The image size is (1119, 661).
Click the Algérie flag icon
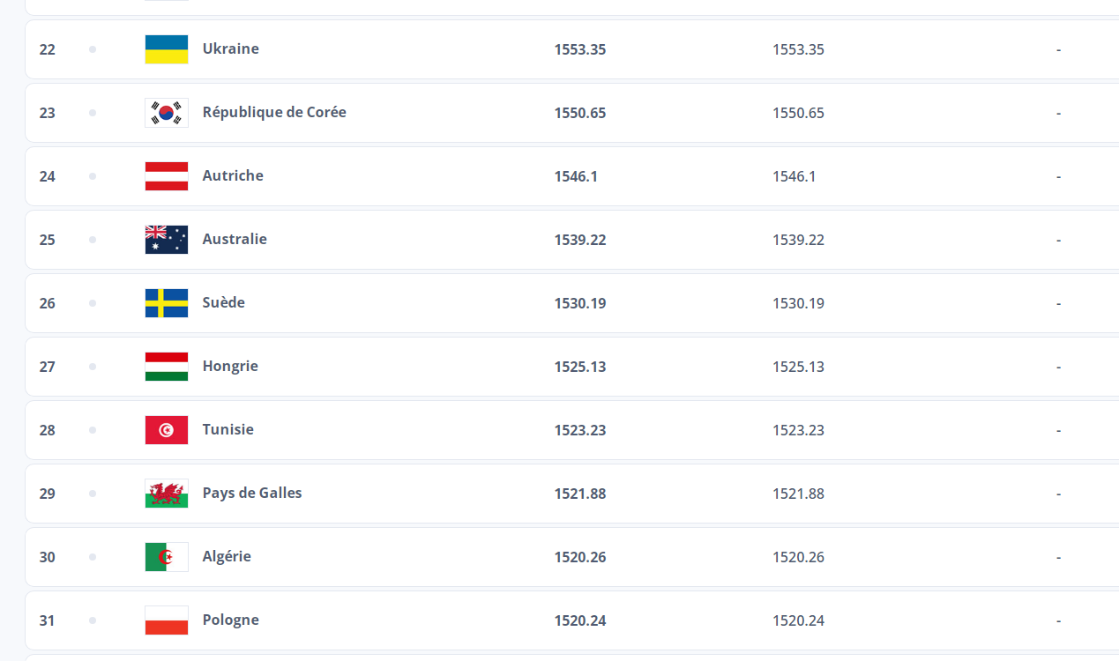pos(167,557)
